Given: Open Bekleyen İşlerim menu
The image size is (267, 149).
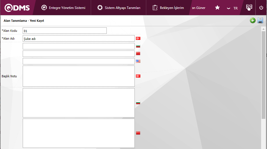Looking at the screenshot, I should pyautogui.click(x=168, y=8).
